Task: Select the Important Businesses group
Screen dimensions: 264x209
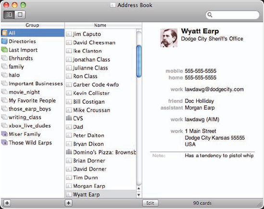Action: 33,84
